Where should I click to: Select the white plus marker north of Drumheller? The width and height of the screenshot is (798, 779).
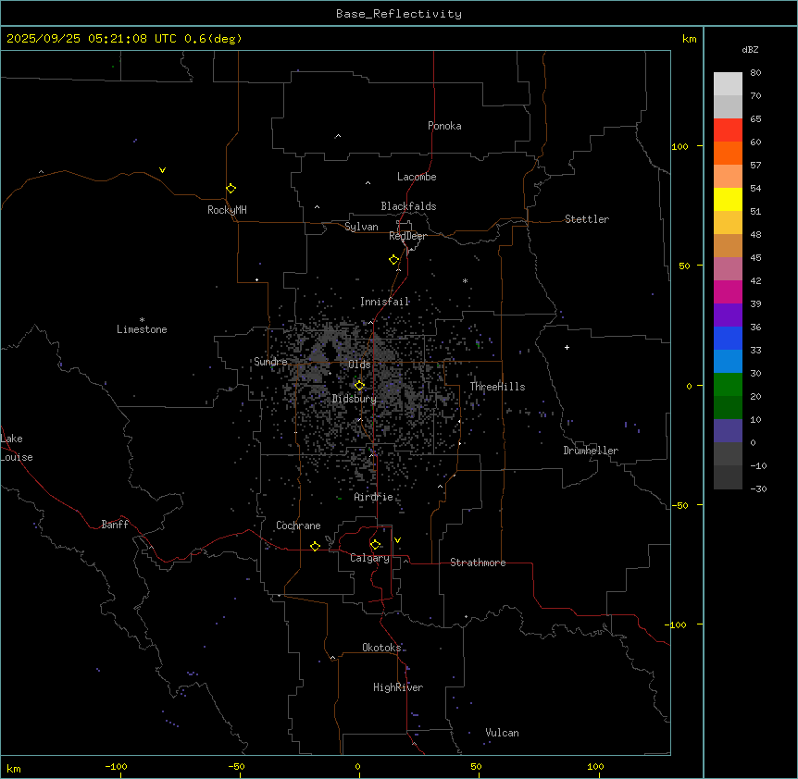click(567, 347)
